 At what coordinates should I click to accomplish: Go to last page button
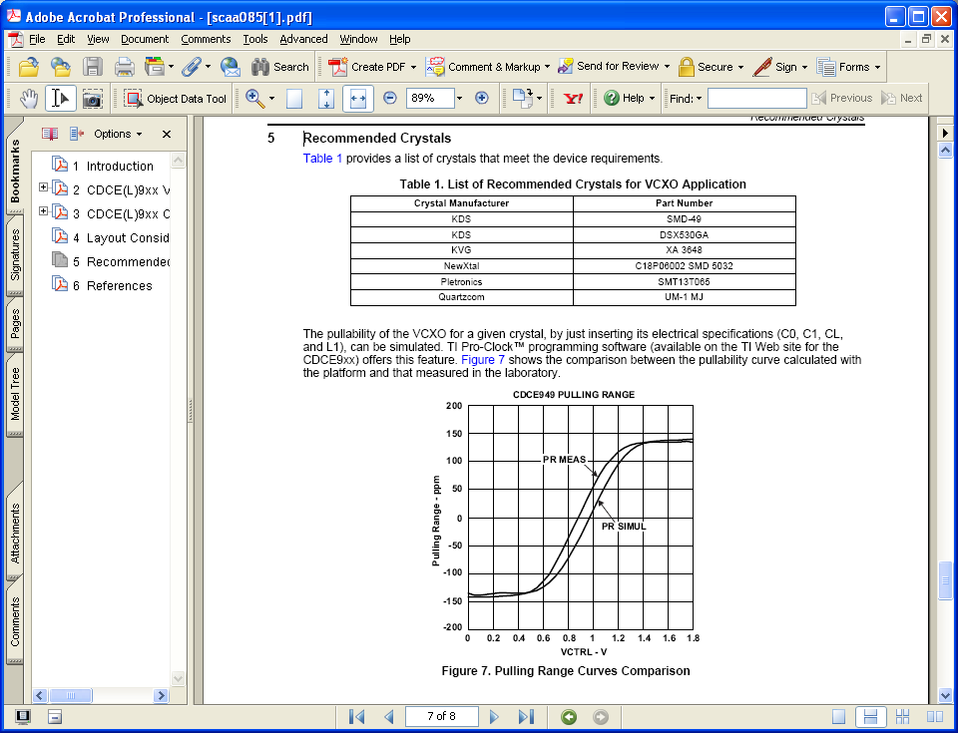click(526, 716)
